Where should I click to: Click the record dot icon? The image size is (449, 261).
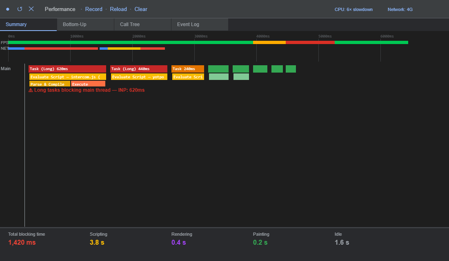8,9
